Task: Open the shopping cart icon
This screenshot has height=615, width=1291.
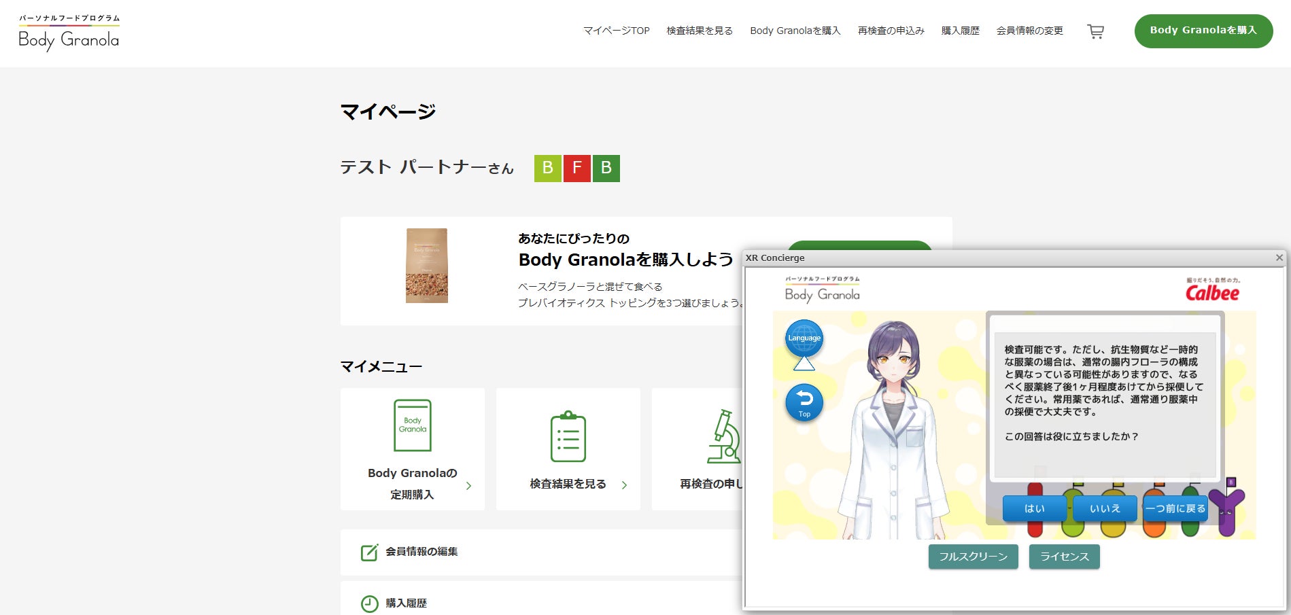Action: tap(1095, 31)
